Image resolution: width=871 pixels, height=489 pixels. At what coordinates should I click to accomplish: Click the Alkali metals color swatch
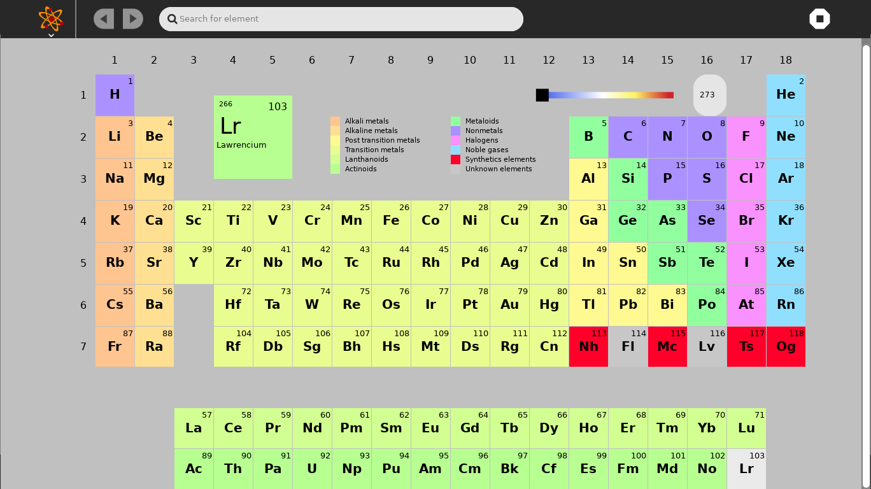334,121
